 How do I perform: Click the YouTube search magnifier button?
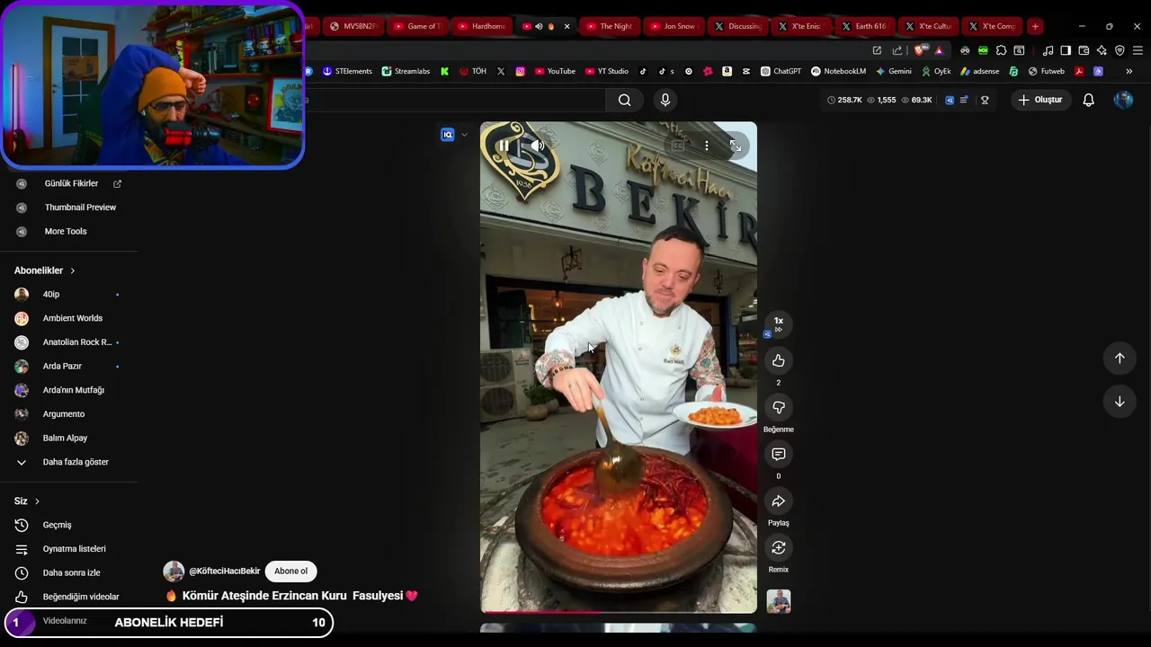click(x=624, y=100)
